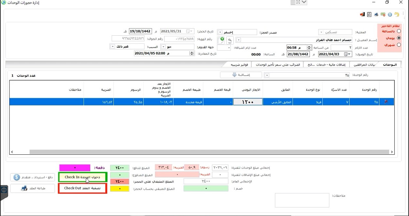409x216 pixels.
Task: Click the horizontal scrollbar under units table
Action: [x=208, y=152]
